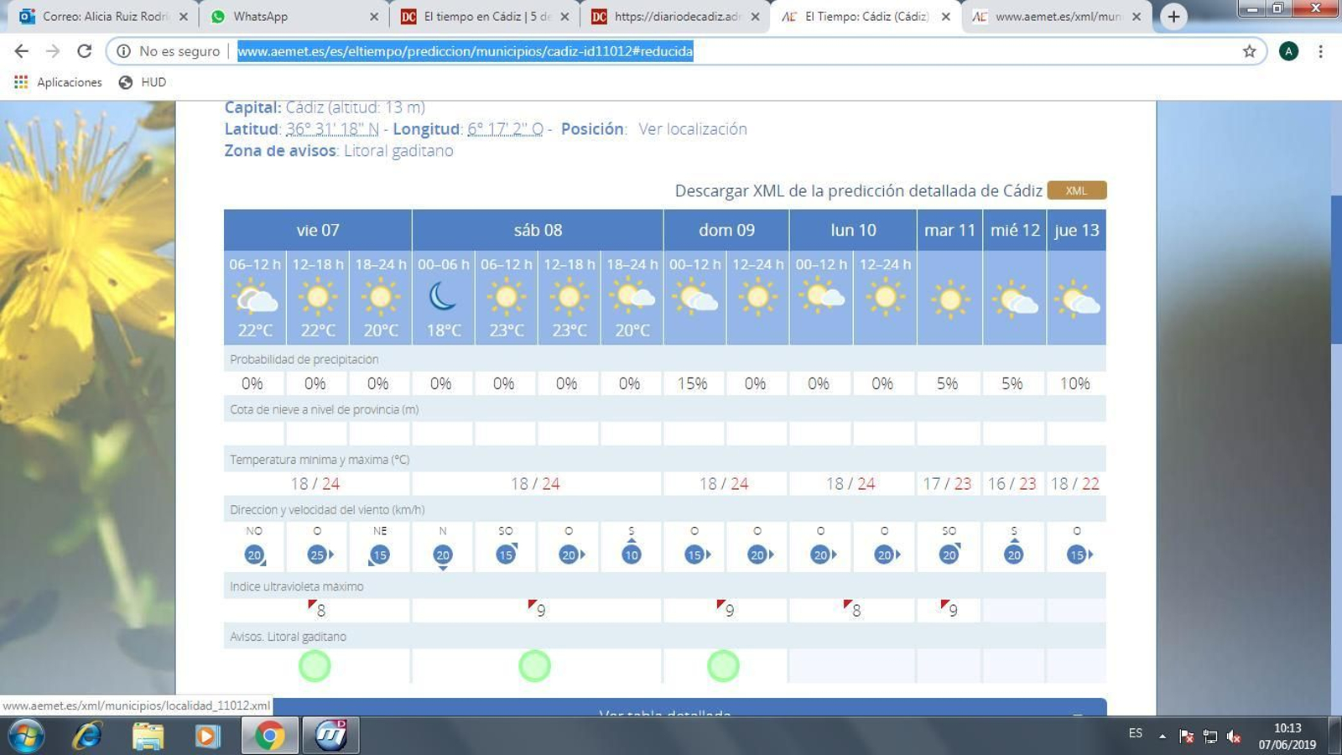Reload the page
This screenshot has height=755, width=1342.
(85, 51)
